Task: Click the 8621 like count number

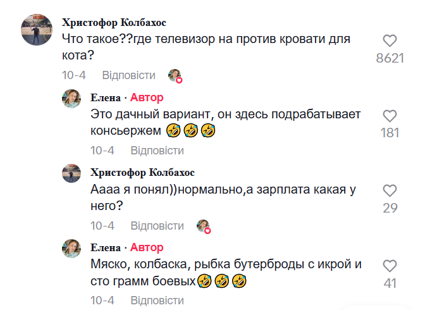Action: point(390,59)
